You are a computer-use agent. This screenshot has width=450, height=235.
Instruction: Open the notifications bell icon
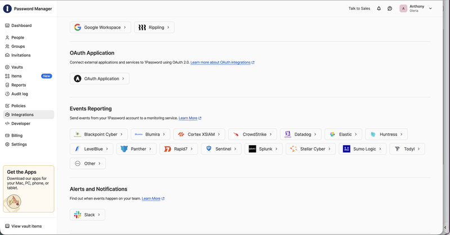pos(379,8)
